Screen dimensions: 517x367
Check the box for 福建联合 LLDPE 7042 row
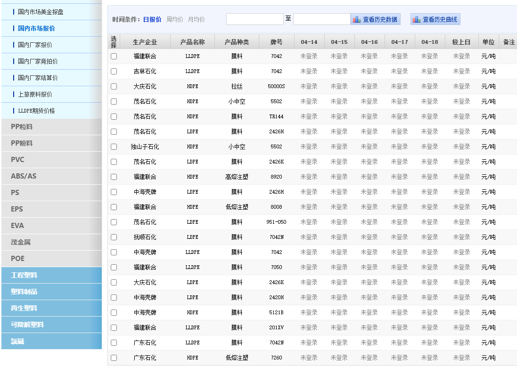point(114,57)
